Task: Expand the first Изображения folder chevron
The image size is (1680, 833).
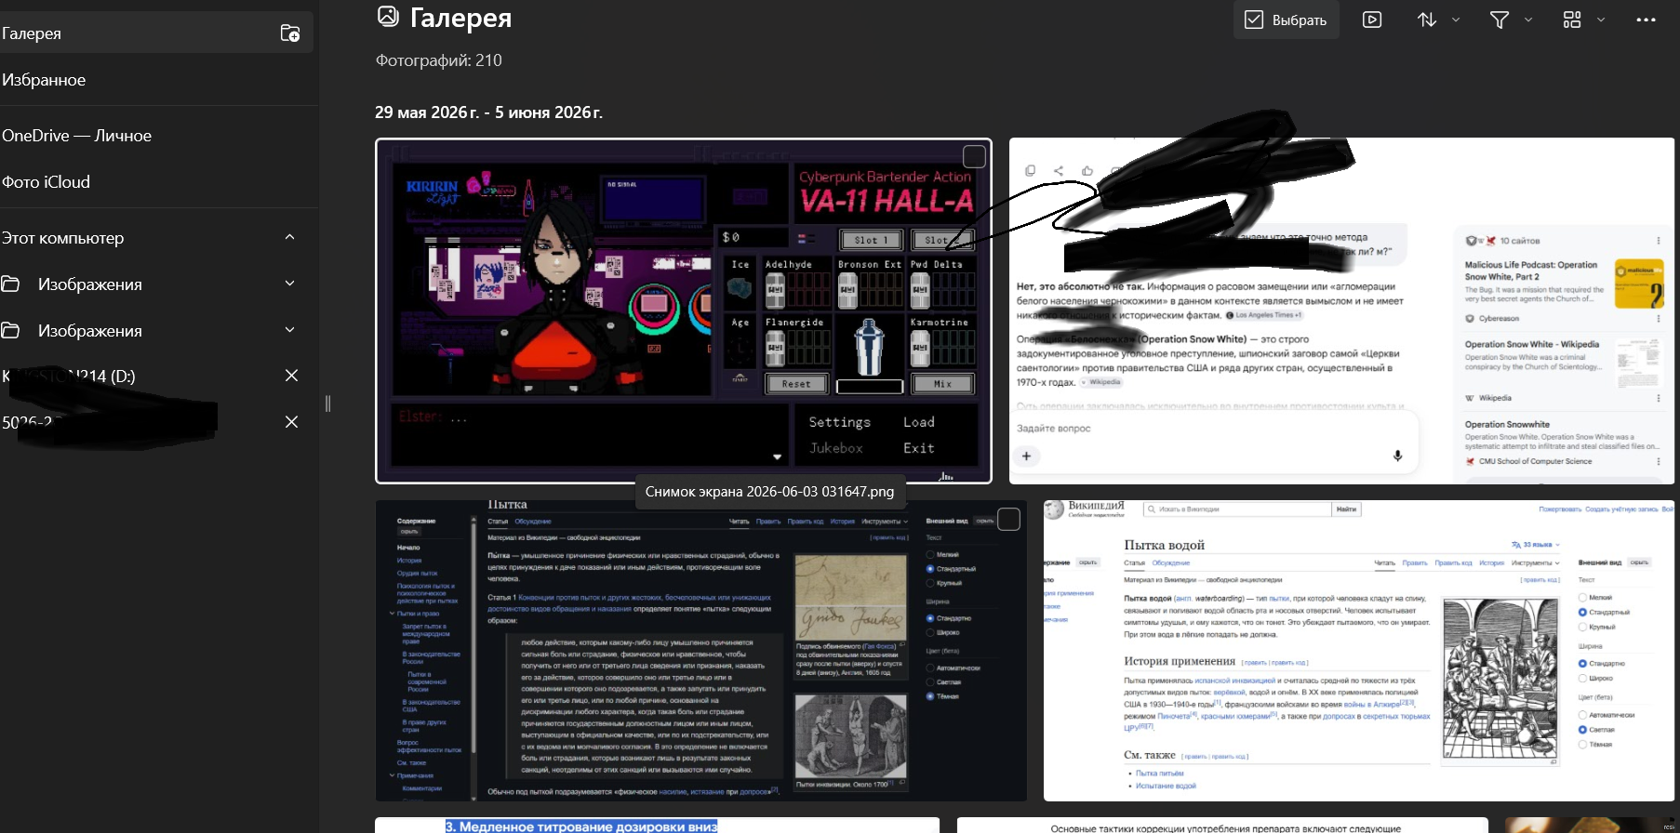Action: click(289, 284)
